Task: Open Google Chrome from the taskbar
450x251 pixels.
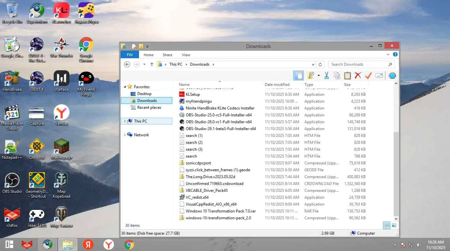Action: (x=129, y=244)
